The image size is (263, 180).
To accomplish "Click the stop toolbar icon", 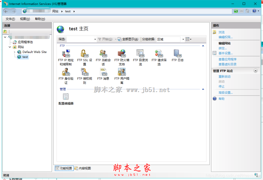I will click(x=242, y=11).
